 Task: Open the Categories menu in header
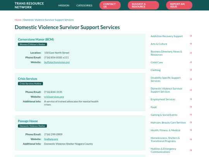pyautogui.click(x=84, y=5)
